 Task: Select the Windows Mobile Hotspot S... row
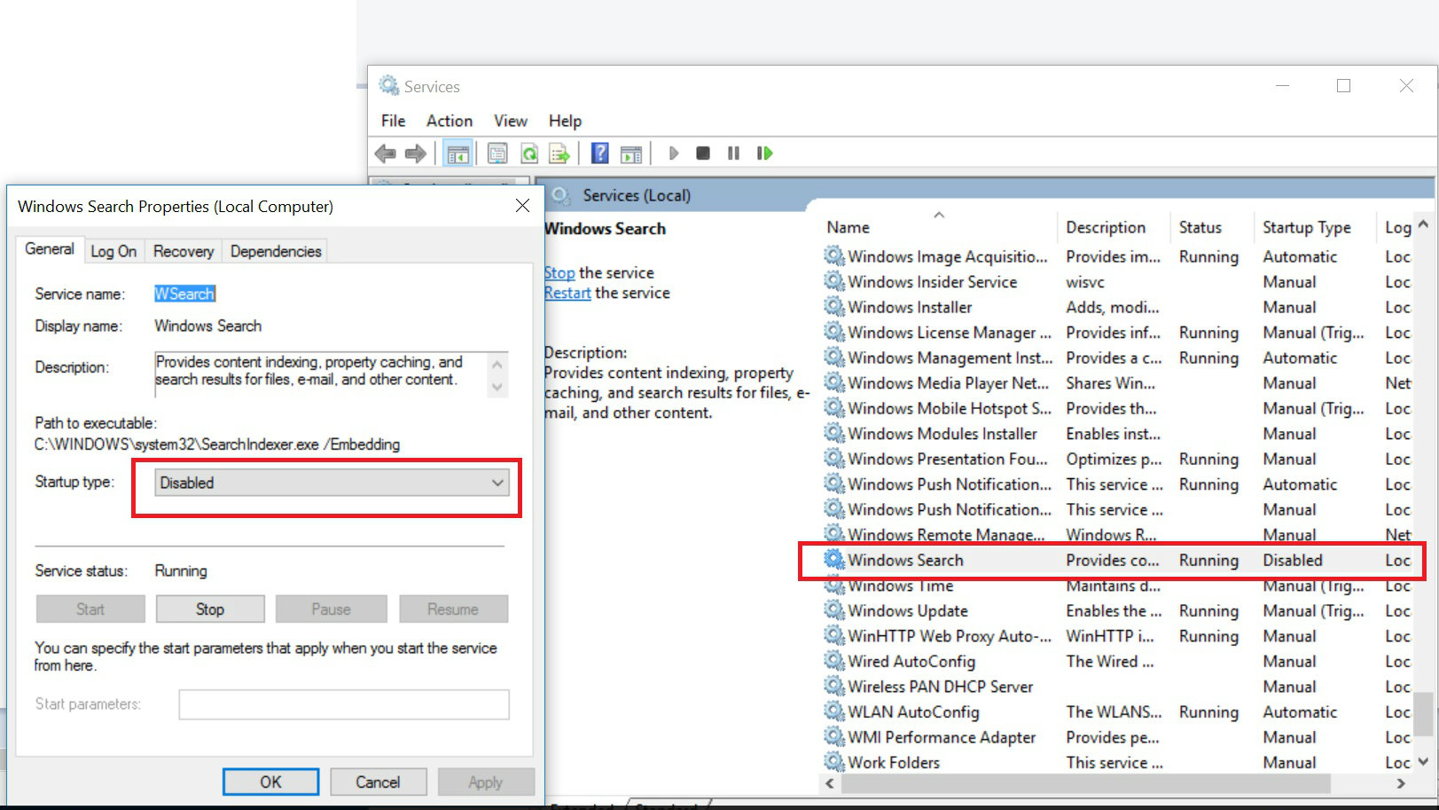(1116, 407)
